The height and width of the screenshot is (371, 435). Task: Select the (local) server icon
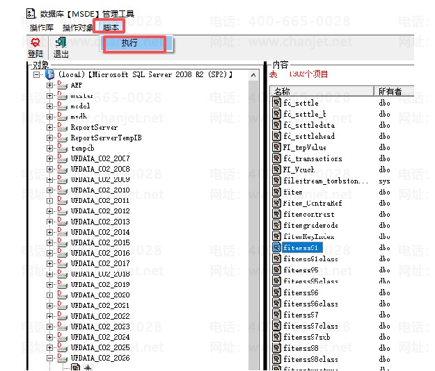click(x=49, y=74)
